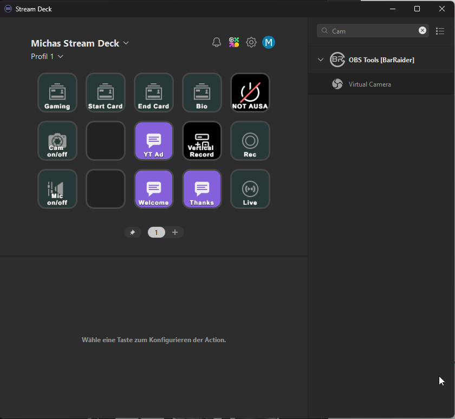Open the account menu via the M avatar
The image size is (455, 419).
(x=268, y=42)
